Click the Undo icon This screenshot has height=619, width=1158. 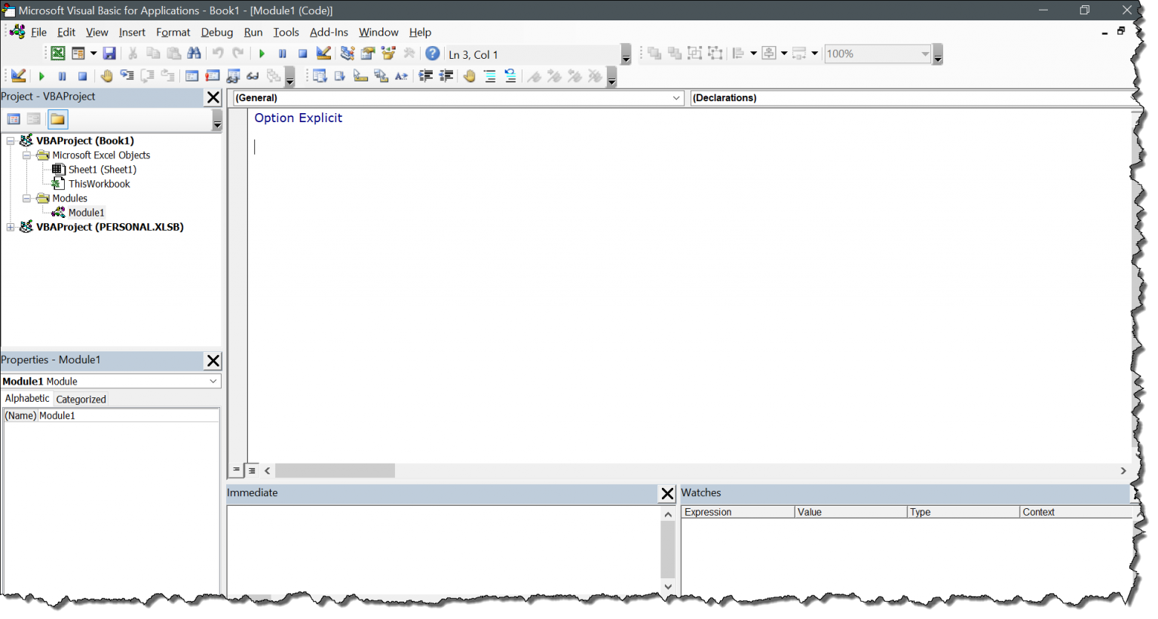[x=218, y=53]
